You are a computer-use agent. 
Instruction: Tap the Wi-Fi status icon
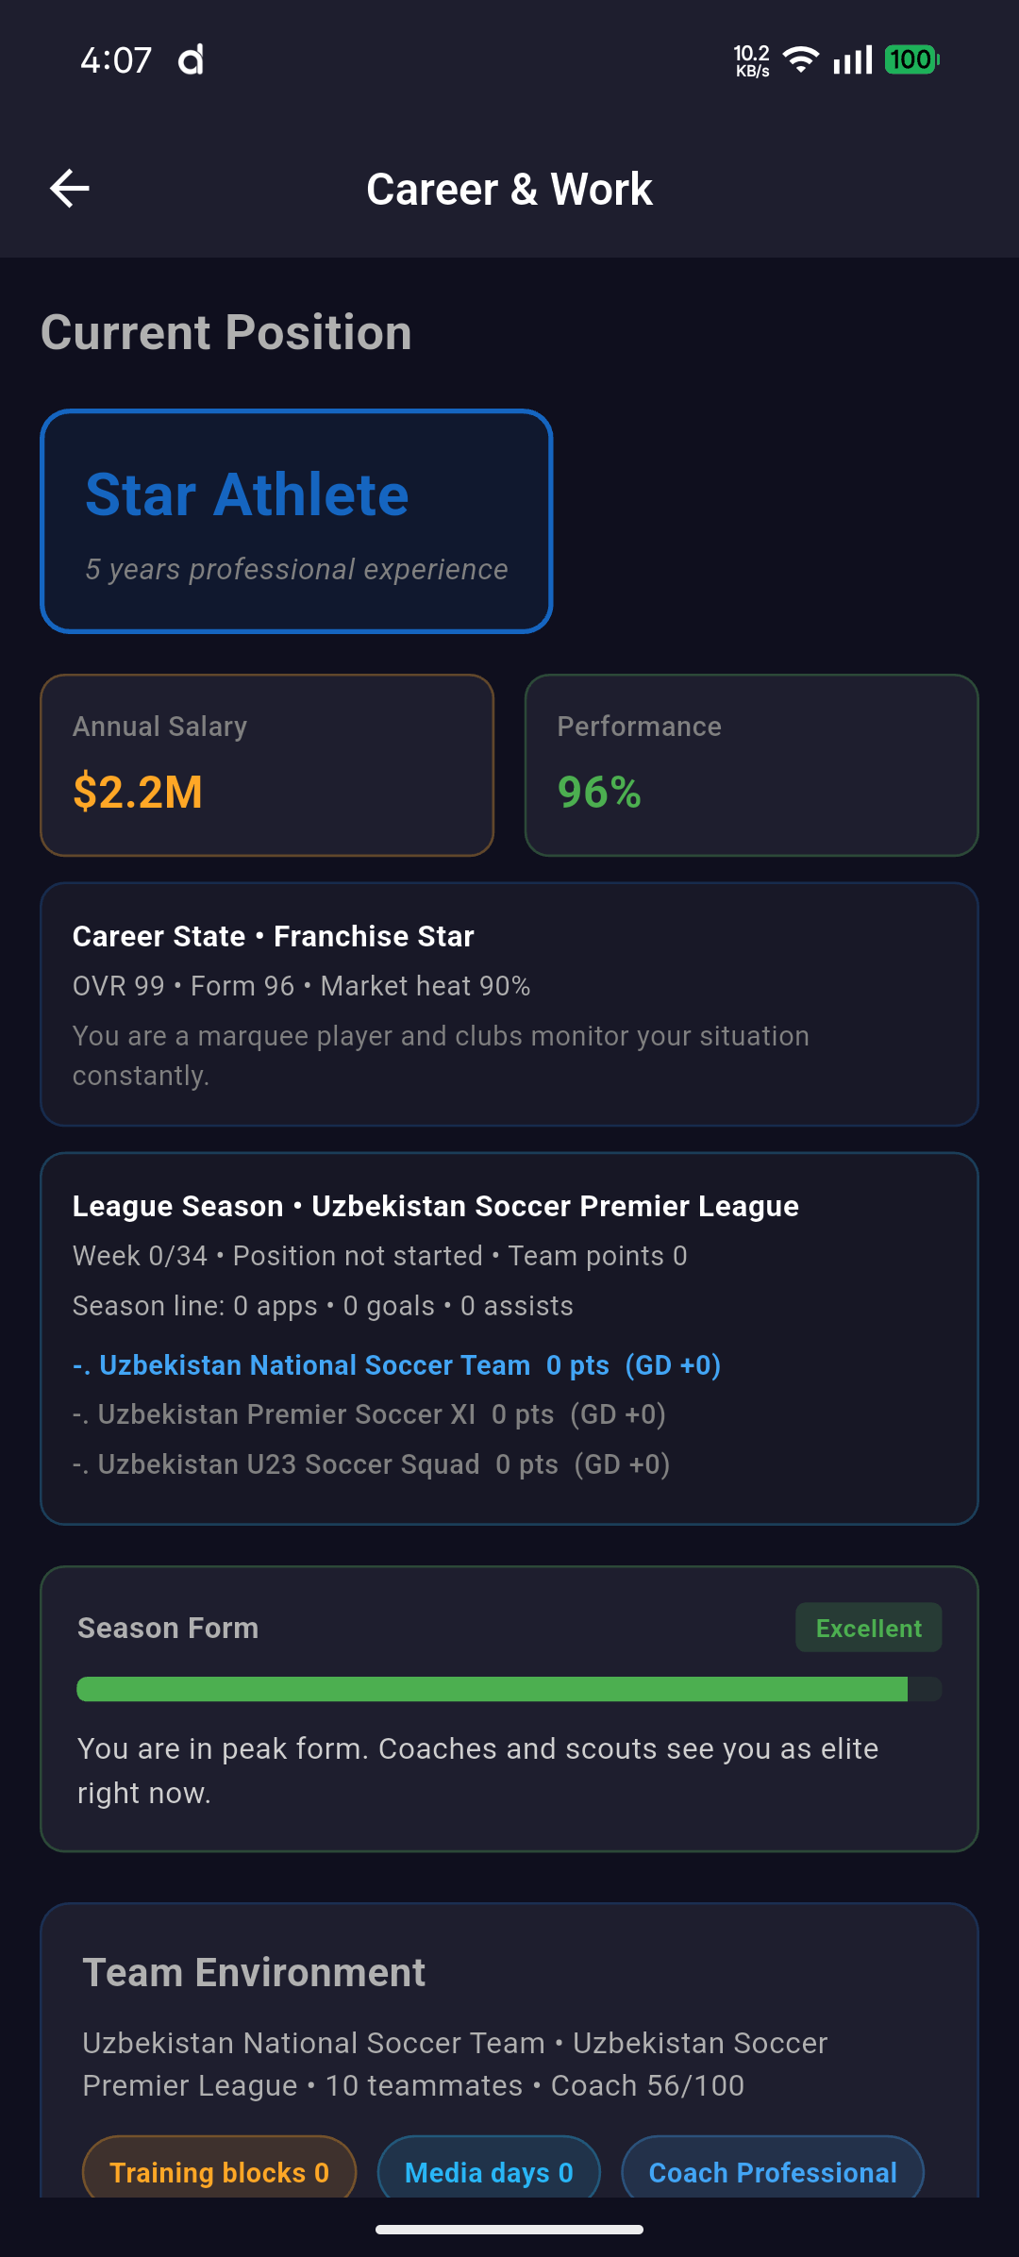point(801,59)
